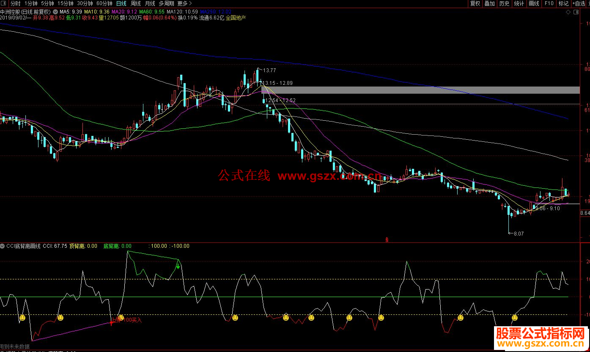Click the 复权 button
This screenshot has height=352, width=590.
(x=475, y=3)
